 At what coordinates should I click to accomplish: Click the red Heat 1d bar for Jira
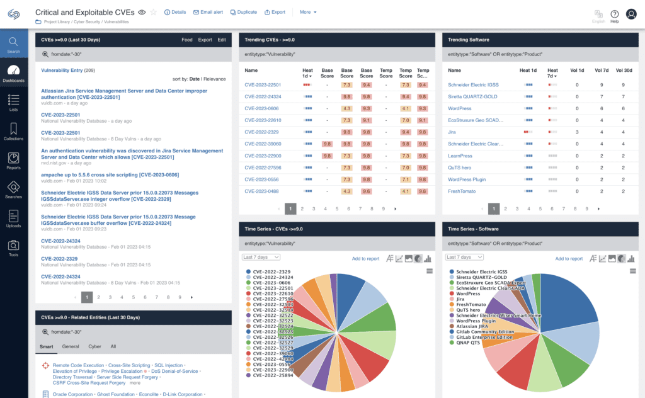[x=528, y=132]
